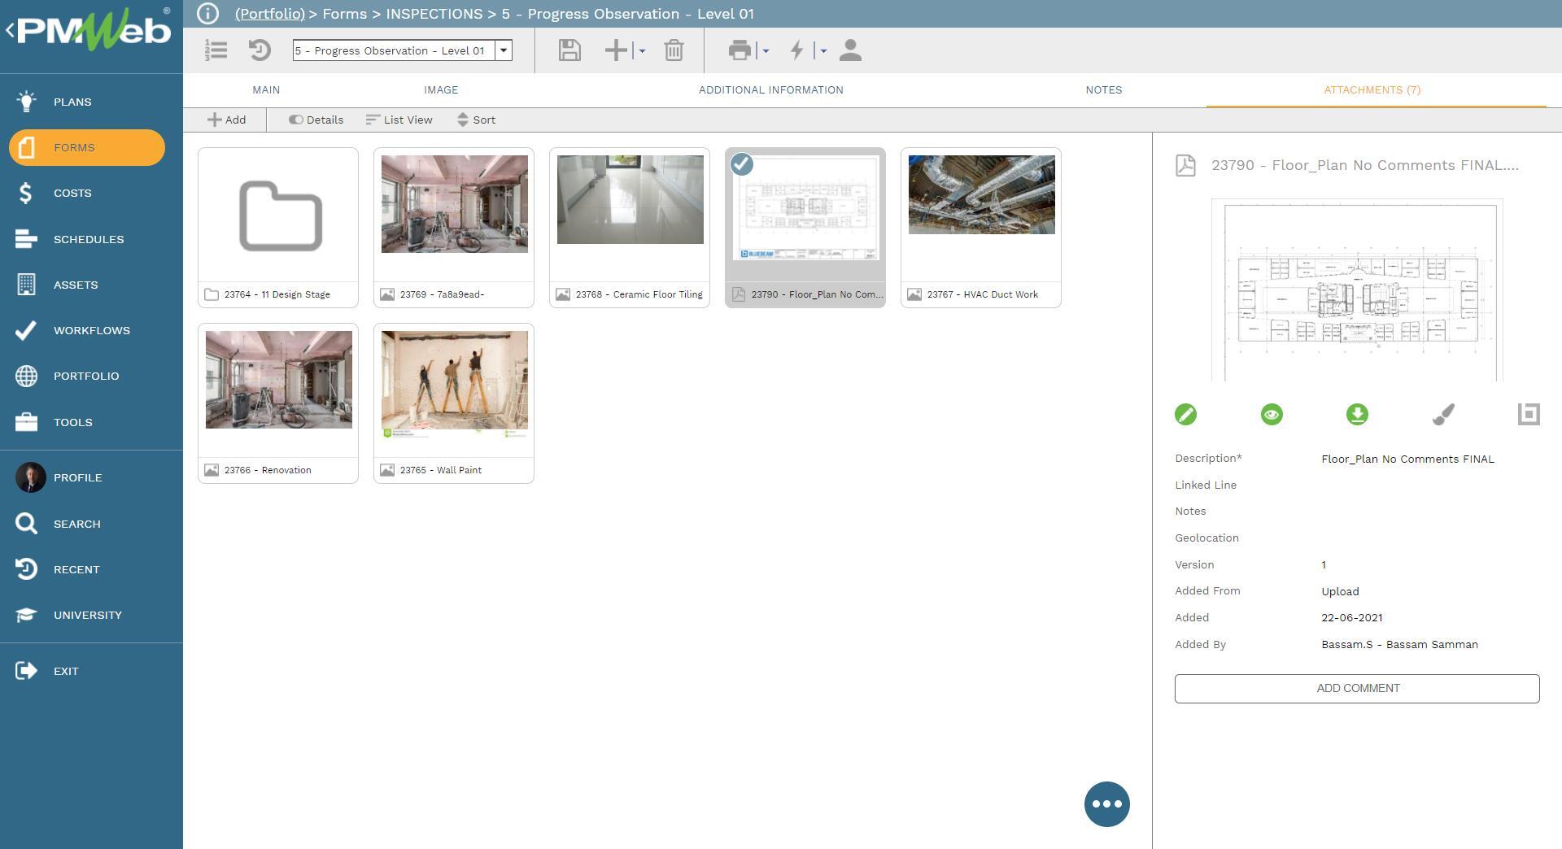Image resolution: width=1562 pixels, height=849 pixels.
Task: Open the form selector dropdown
Action: [504, 50]
